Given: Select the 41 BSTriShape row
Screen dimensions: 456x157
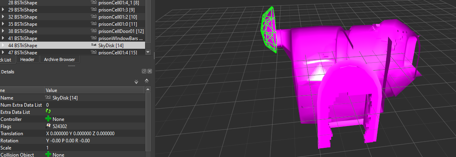Looking at the screenshot, I should 73,38.
